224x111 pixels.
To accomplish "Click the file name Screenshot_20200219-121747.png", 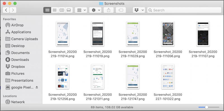I will [x=133, y=97].
